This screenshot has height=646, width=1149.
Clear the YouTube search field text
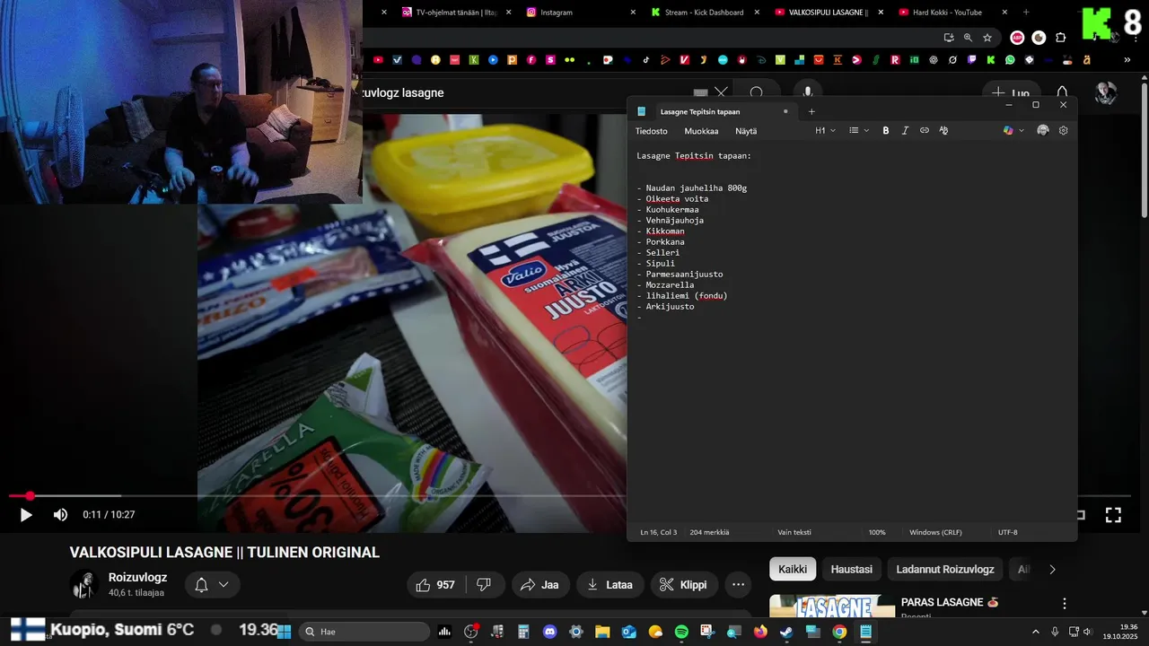tap(721, 92)
